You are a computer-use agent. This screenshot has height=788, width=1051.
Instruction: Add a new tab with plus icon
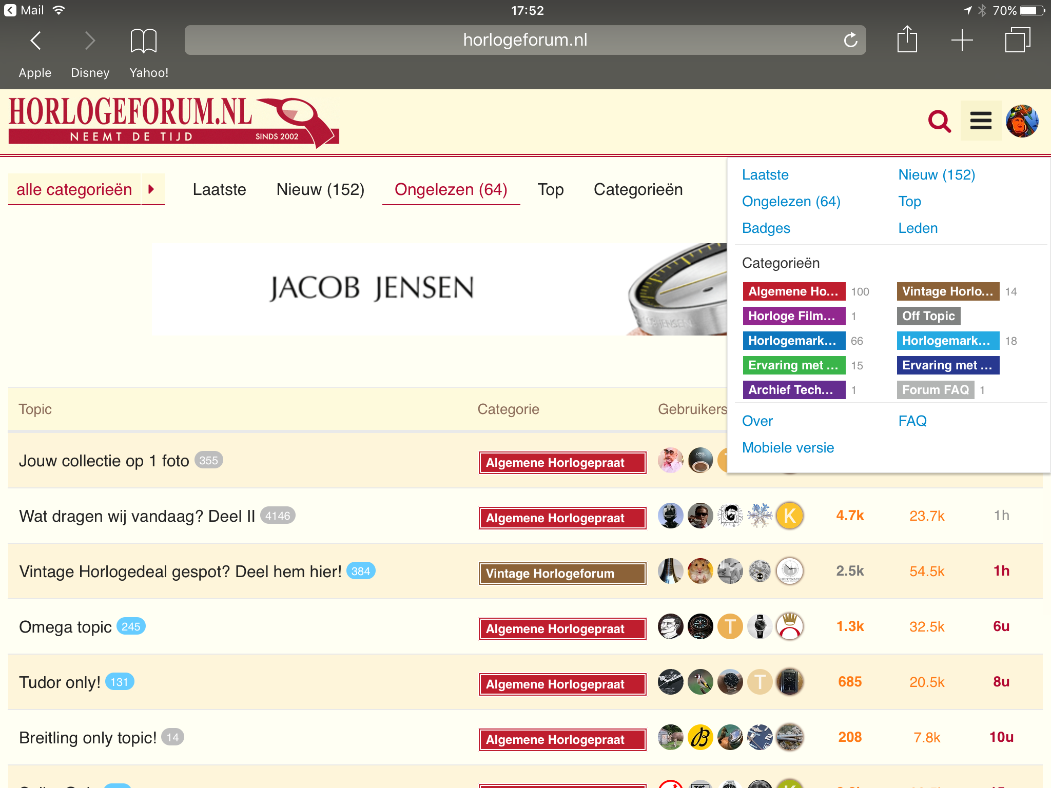click(x=962, y=40)
